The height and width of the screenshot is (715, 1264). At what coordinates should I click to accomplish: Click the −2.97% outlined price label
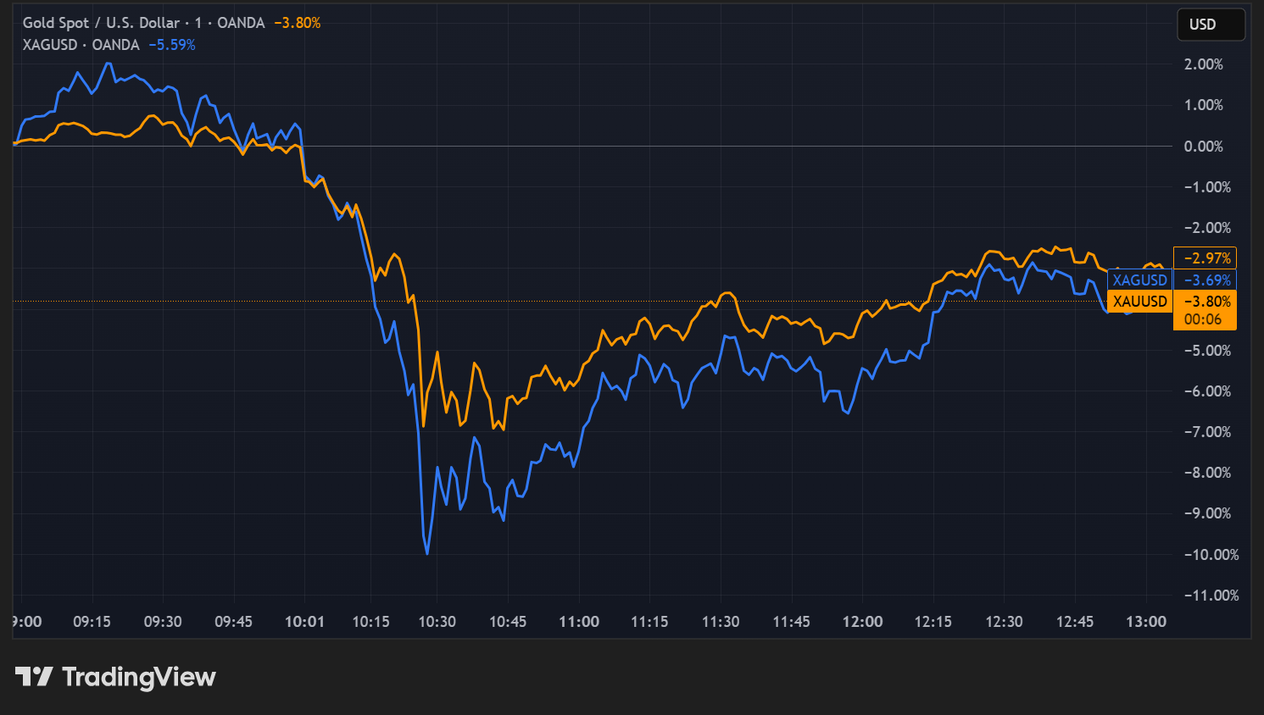[x=1206, y=258]
